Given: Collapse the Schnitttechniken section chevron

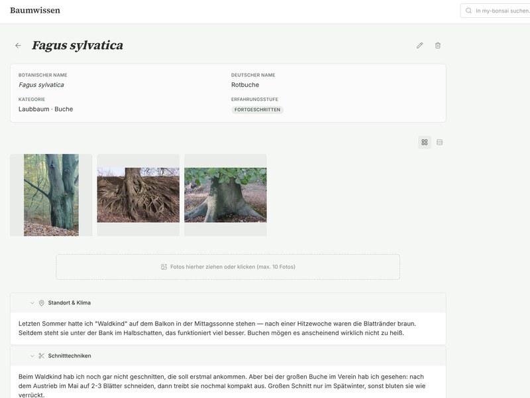Looking at the screenshot, I should click(x=32, y=356).
